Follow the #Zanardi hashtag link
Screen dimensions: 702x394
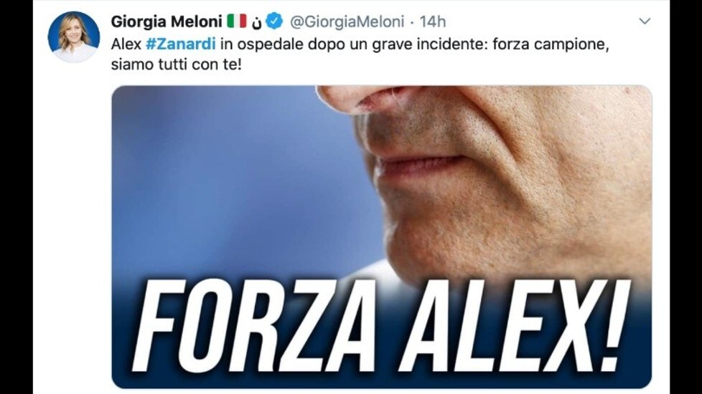pyautogui.click(x=181, y=44)
